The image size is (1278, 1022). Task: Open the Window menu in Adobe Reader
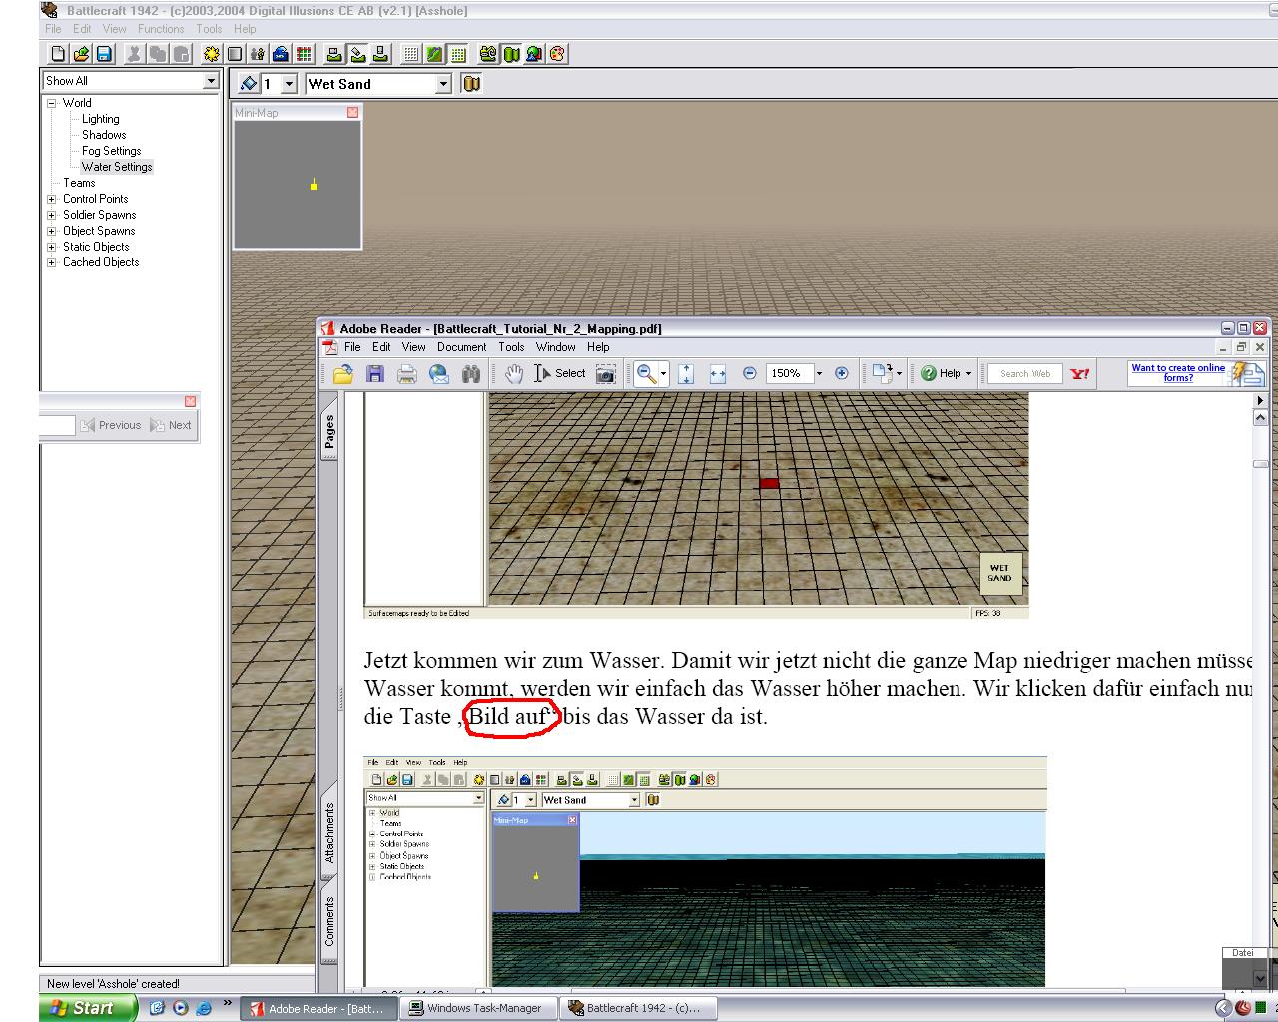(x=555, y=347)
